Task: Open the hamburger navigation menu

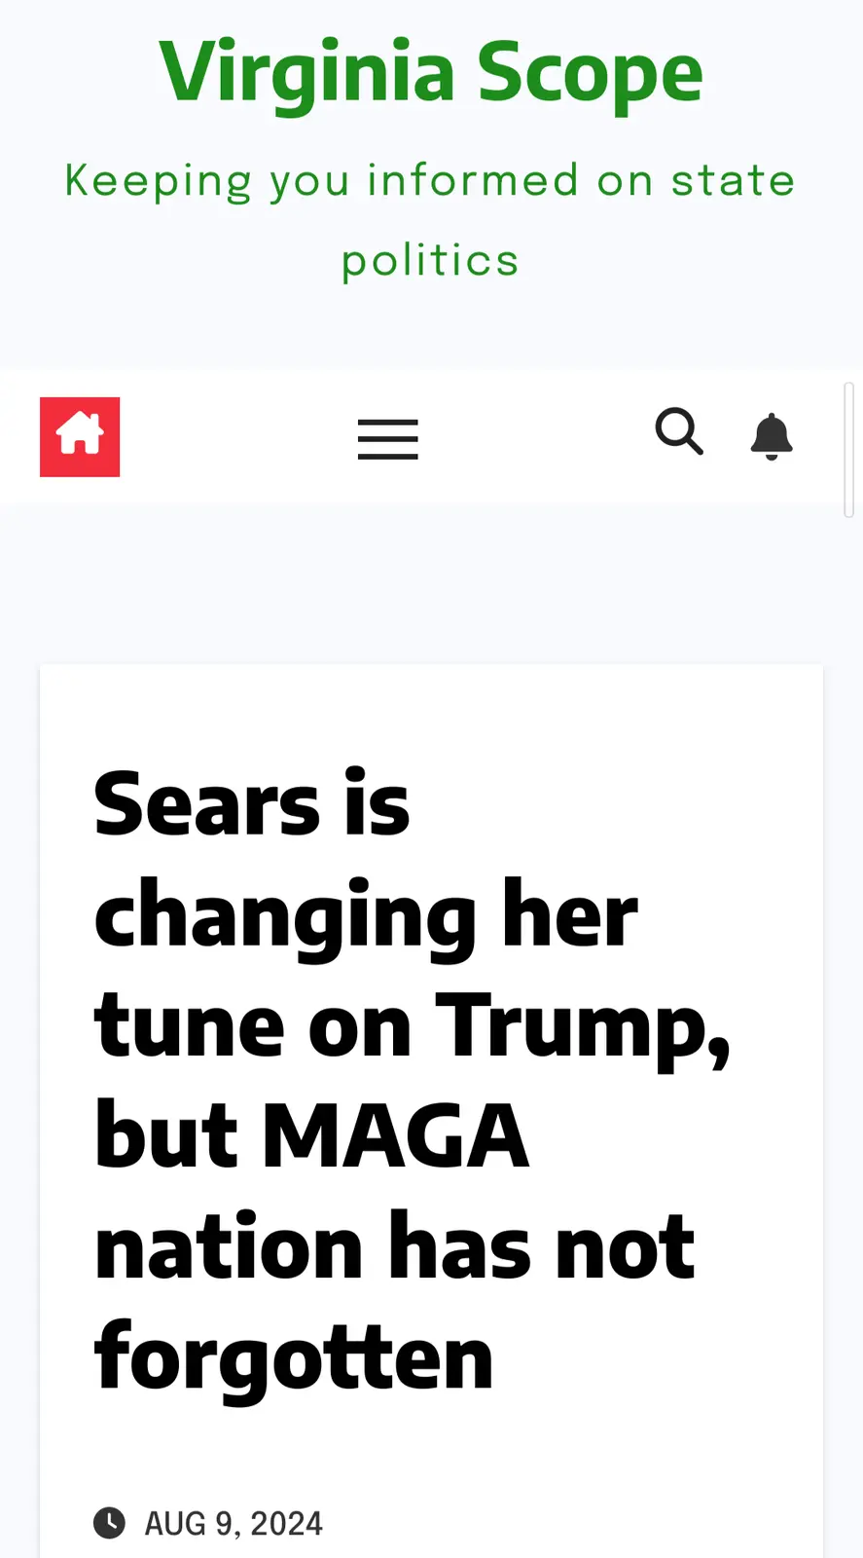Action: pyautogui.click(x=387, y=439)
